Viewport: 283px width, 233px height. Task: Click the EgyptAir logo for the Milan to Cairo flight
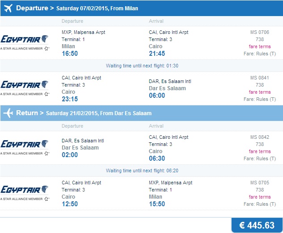(24, 42)
